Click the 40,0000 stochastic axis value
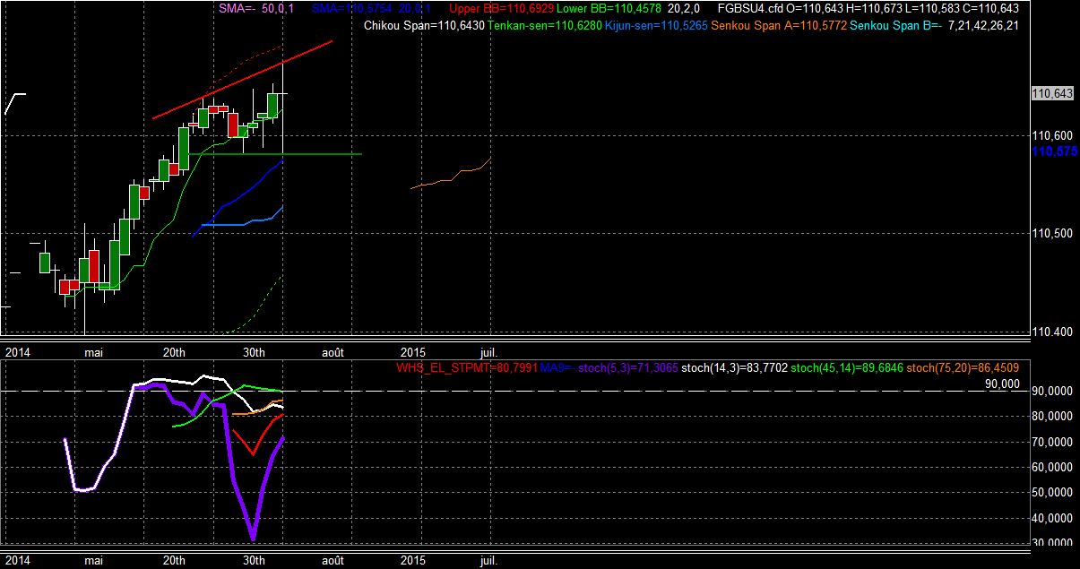This screenshot has height=569, width=1080. (1051, 519)
